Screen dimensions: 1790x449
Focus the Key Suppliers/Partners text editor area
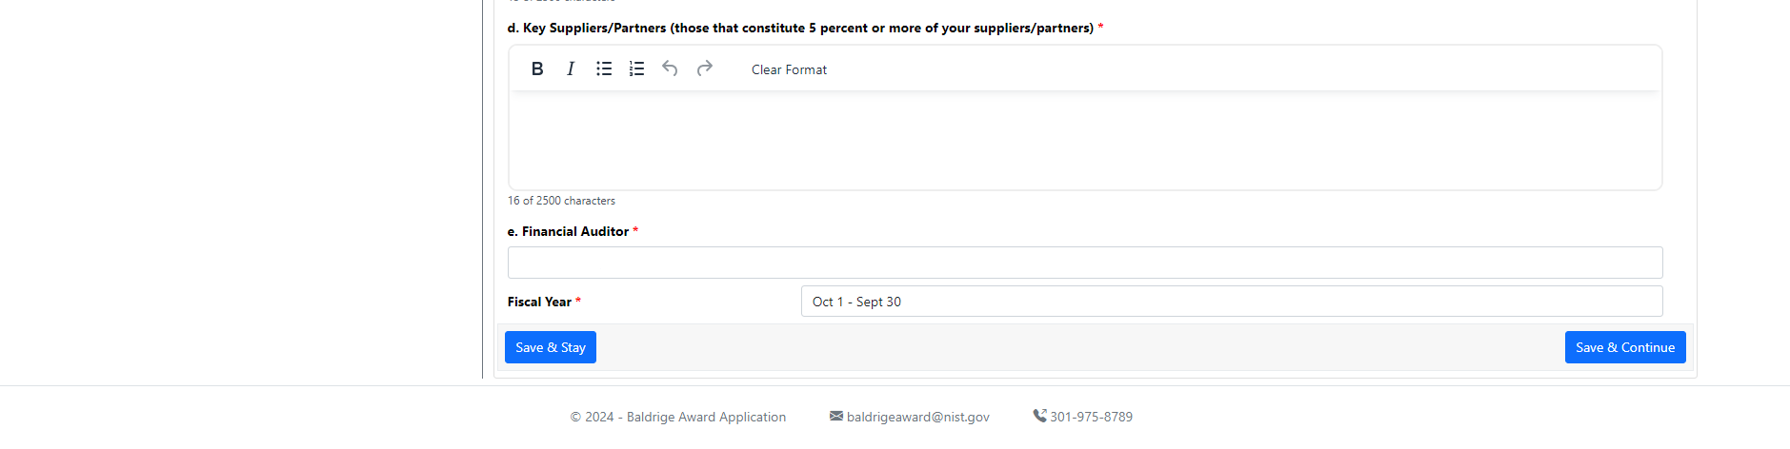(x=1084, y=140)
